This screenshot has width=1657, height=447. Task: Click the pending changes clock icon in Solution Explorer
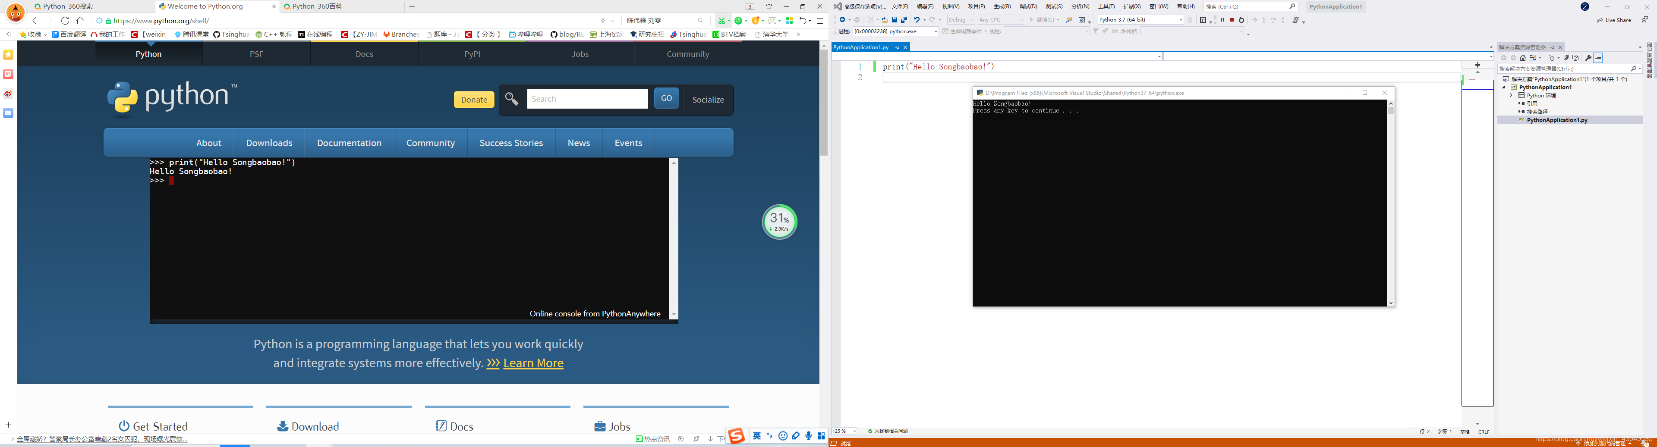(x=1552, y=58)
